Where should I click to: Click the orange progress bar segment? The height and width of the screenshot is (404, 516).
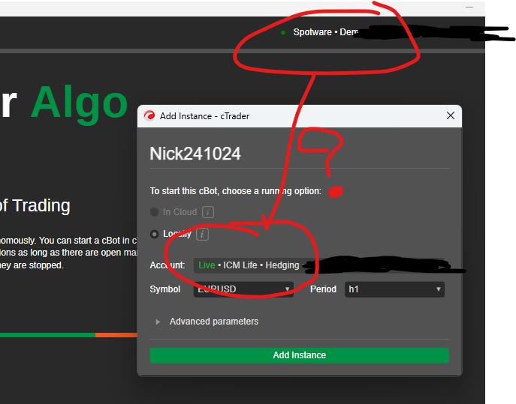[x=116, y=335]
